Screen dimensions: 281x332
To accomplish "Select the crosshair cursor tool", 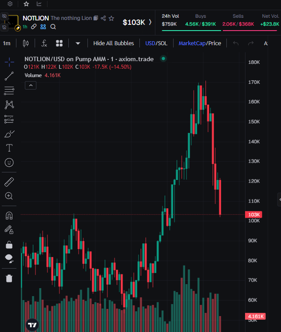I will click(9, 62).
